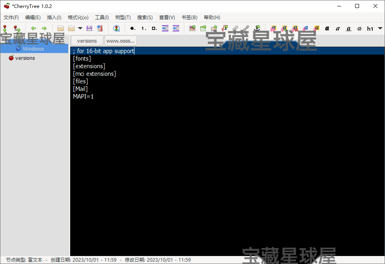The height and width of the screenshot is (264, 385).
Task: Toggle h1 heading formatting
Action: pos(370,29)
